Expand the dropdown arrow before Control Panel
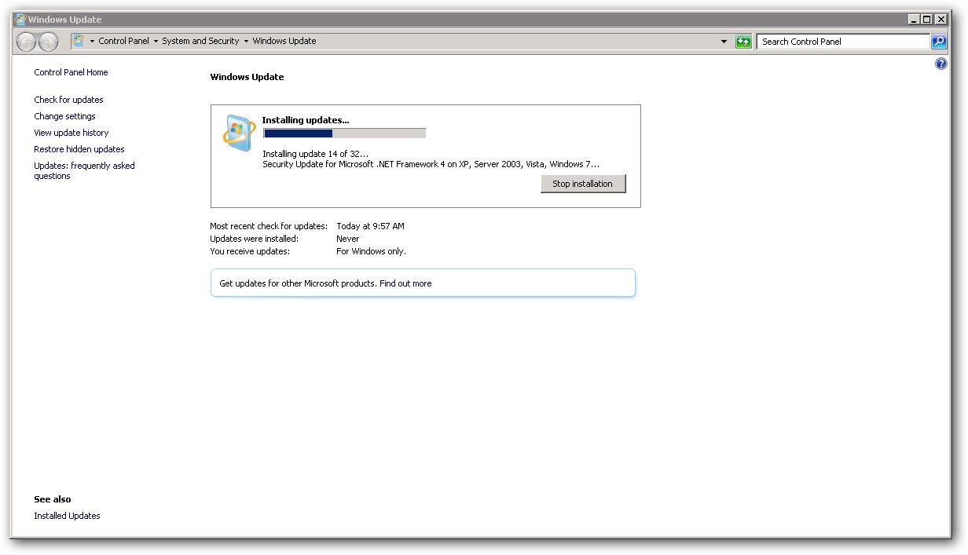Screen dimensions: 968x555 point(92,42)
